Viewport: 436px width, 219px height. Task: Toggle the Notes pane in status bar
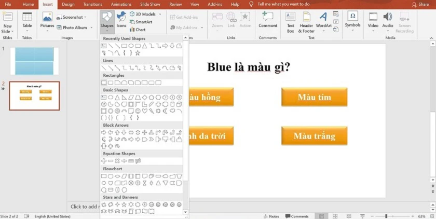coord(271,216)
